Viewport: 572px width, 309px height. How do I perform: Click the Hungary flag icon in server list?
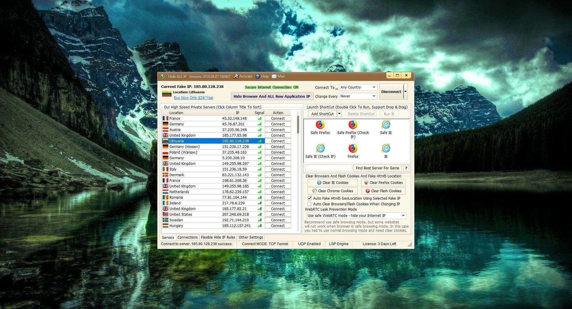point(165,226)
